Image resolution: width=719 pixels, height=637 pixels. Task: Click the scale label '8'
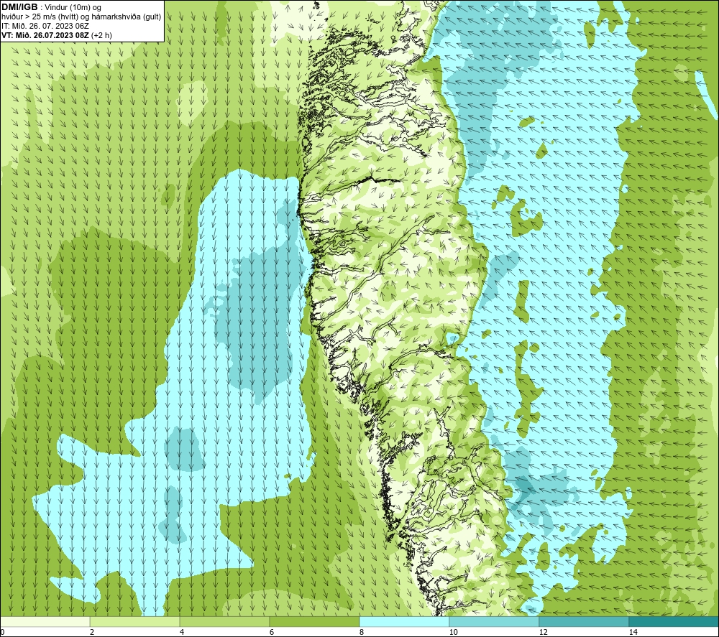(362, 632)
